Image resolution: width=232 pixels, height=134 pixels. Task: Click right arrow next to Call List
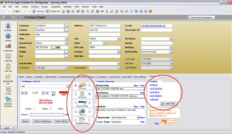coord(90,85)
